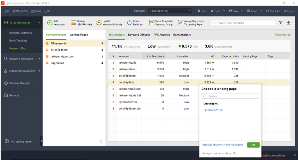Screen dimensions: 298x160
Task: Click the Log in user icon
Action: coord(285,11)
